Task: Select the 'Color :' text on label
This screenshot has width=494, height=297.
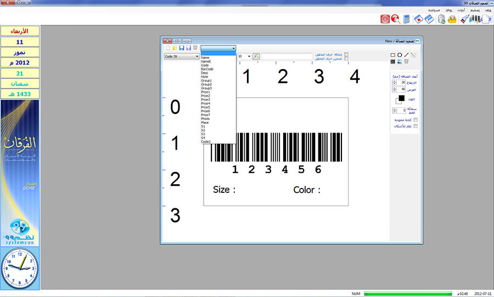Action: pyautogui.click(x=306, y=190)
